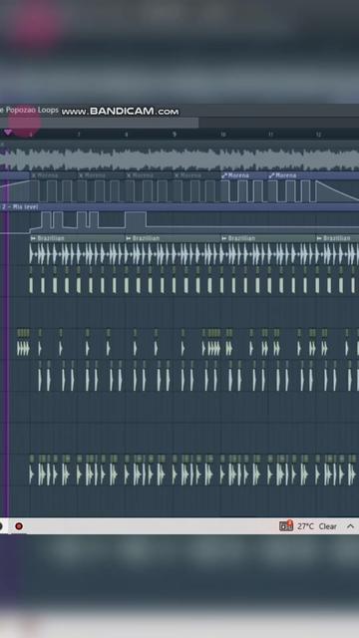
Task: Click bar 10 on the timeline ruler
Action: tap(222, 135)
